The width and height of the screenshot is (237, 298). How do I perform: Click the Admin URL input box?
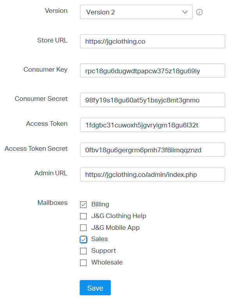[152, 175]
